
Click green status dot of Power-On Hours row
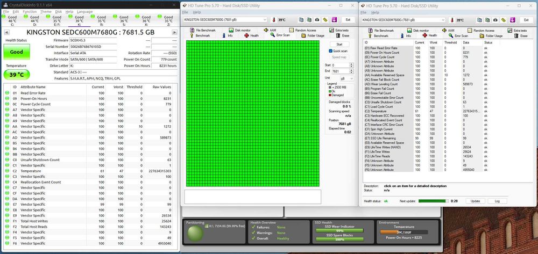click(x=7, y=99)
